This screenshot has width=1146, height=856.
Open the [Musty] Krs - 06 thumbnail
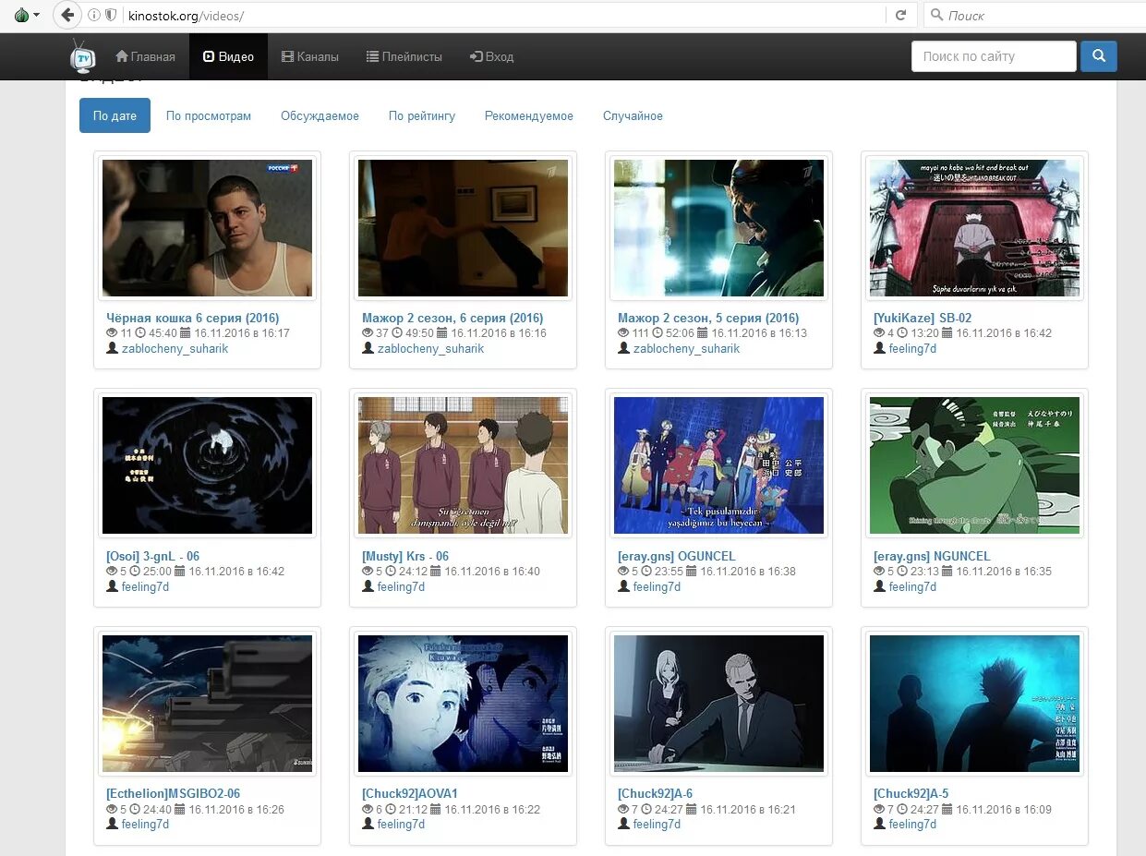pyautogui.click(x=463, y=465)
